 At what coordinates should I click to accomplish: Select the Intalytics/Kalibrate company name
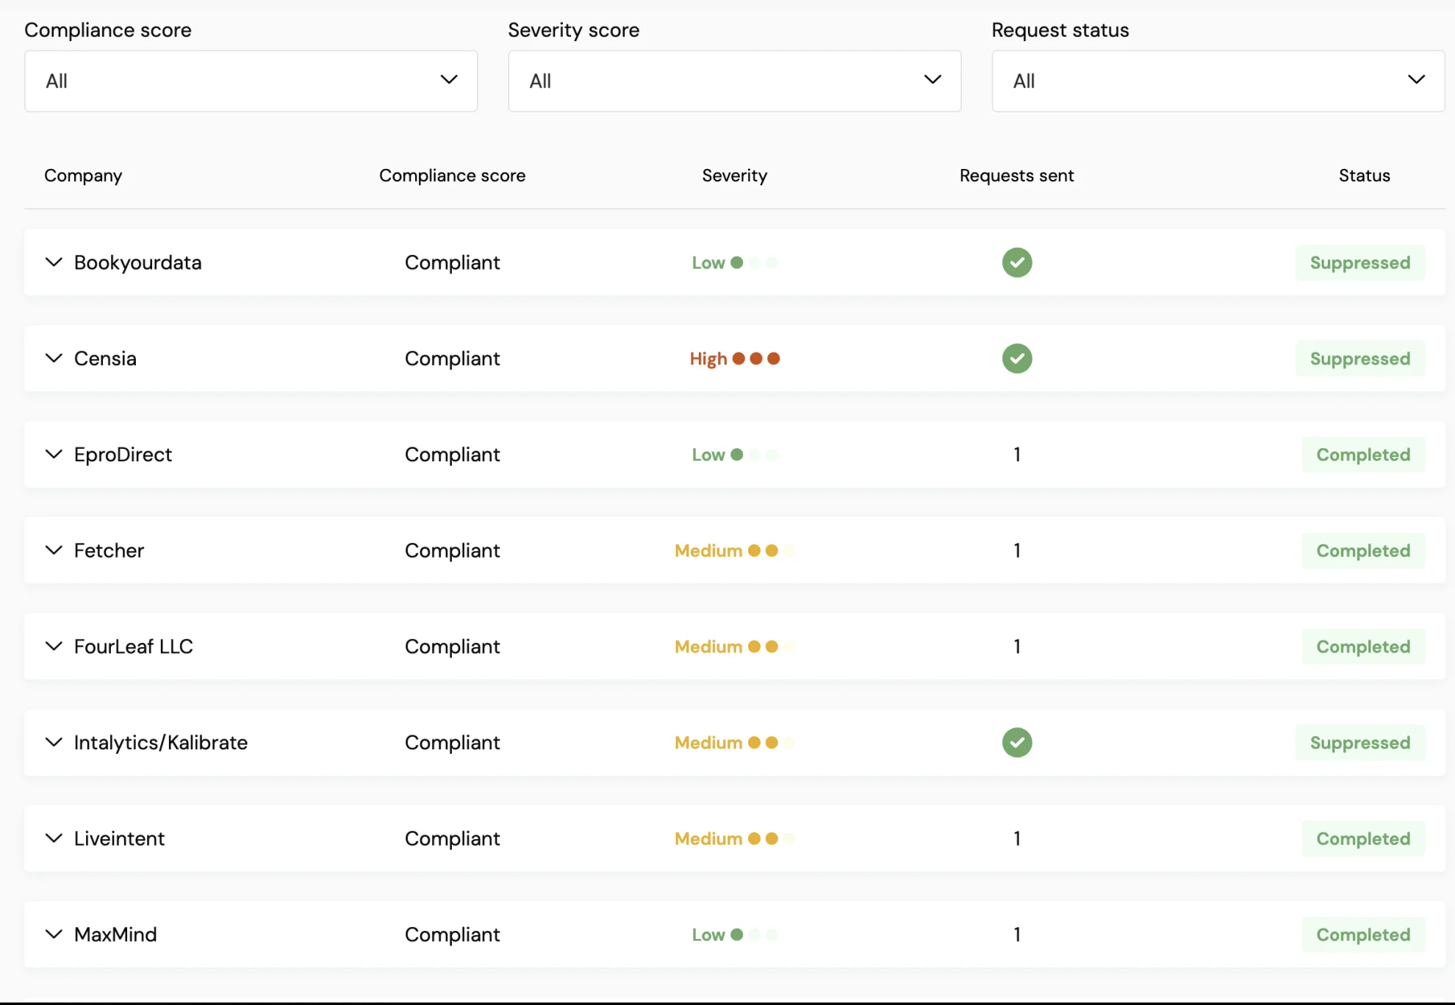[x=160, y=743]
